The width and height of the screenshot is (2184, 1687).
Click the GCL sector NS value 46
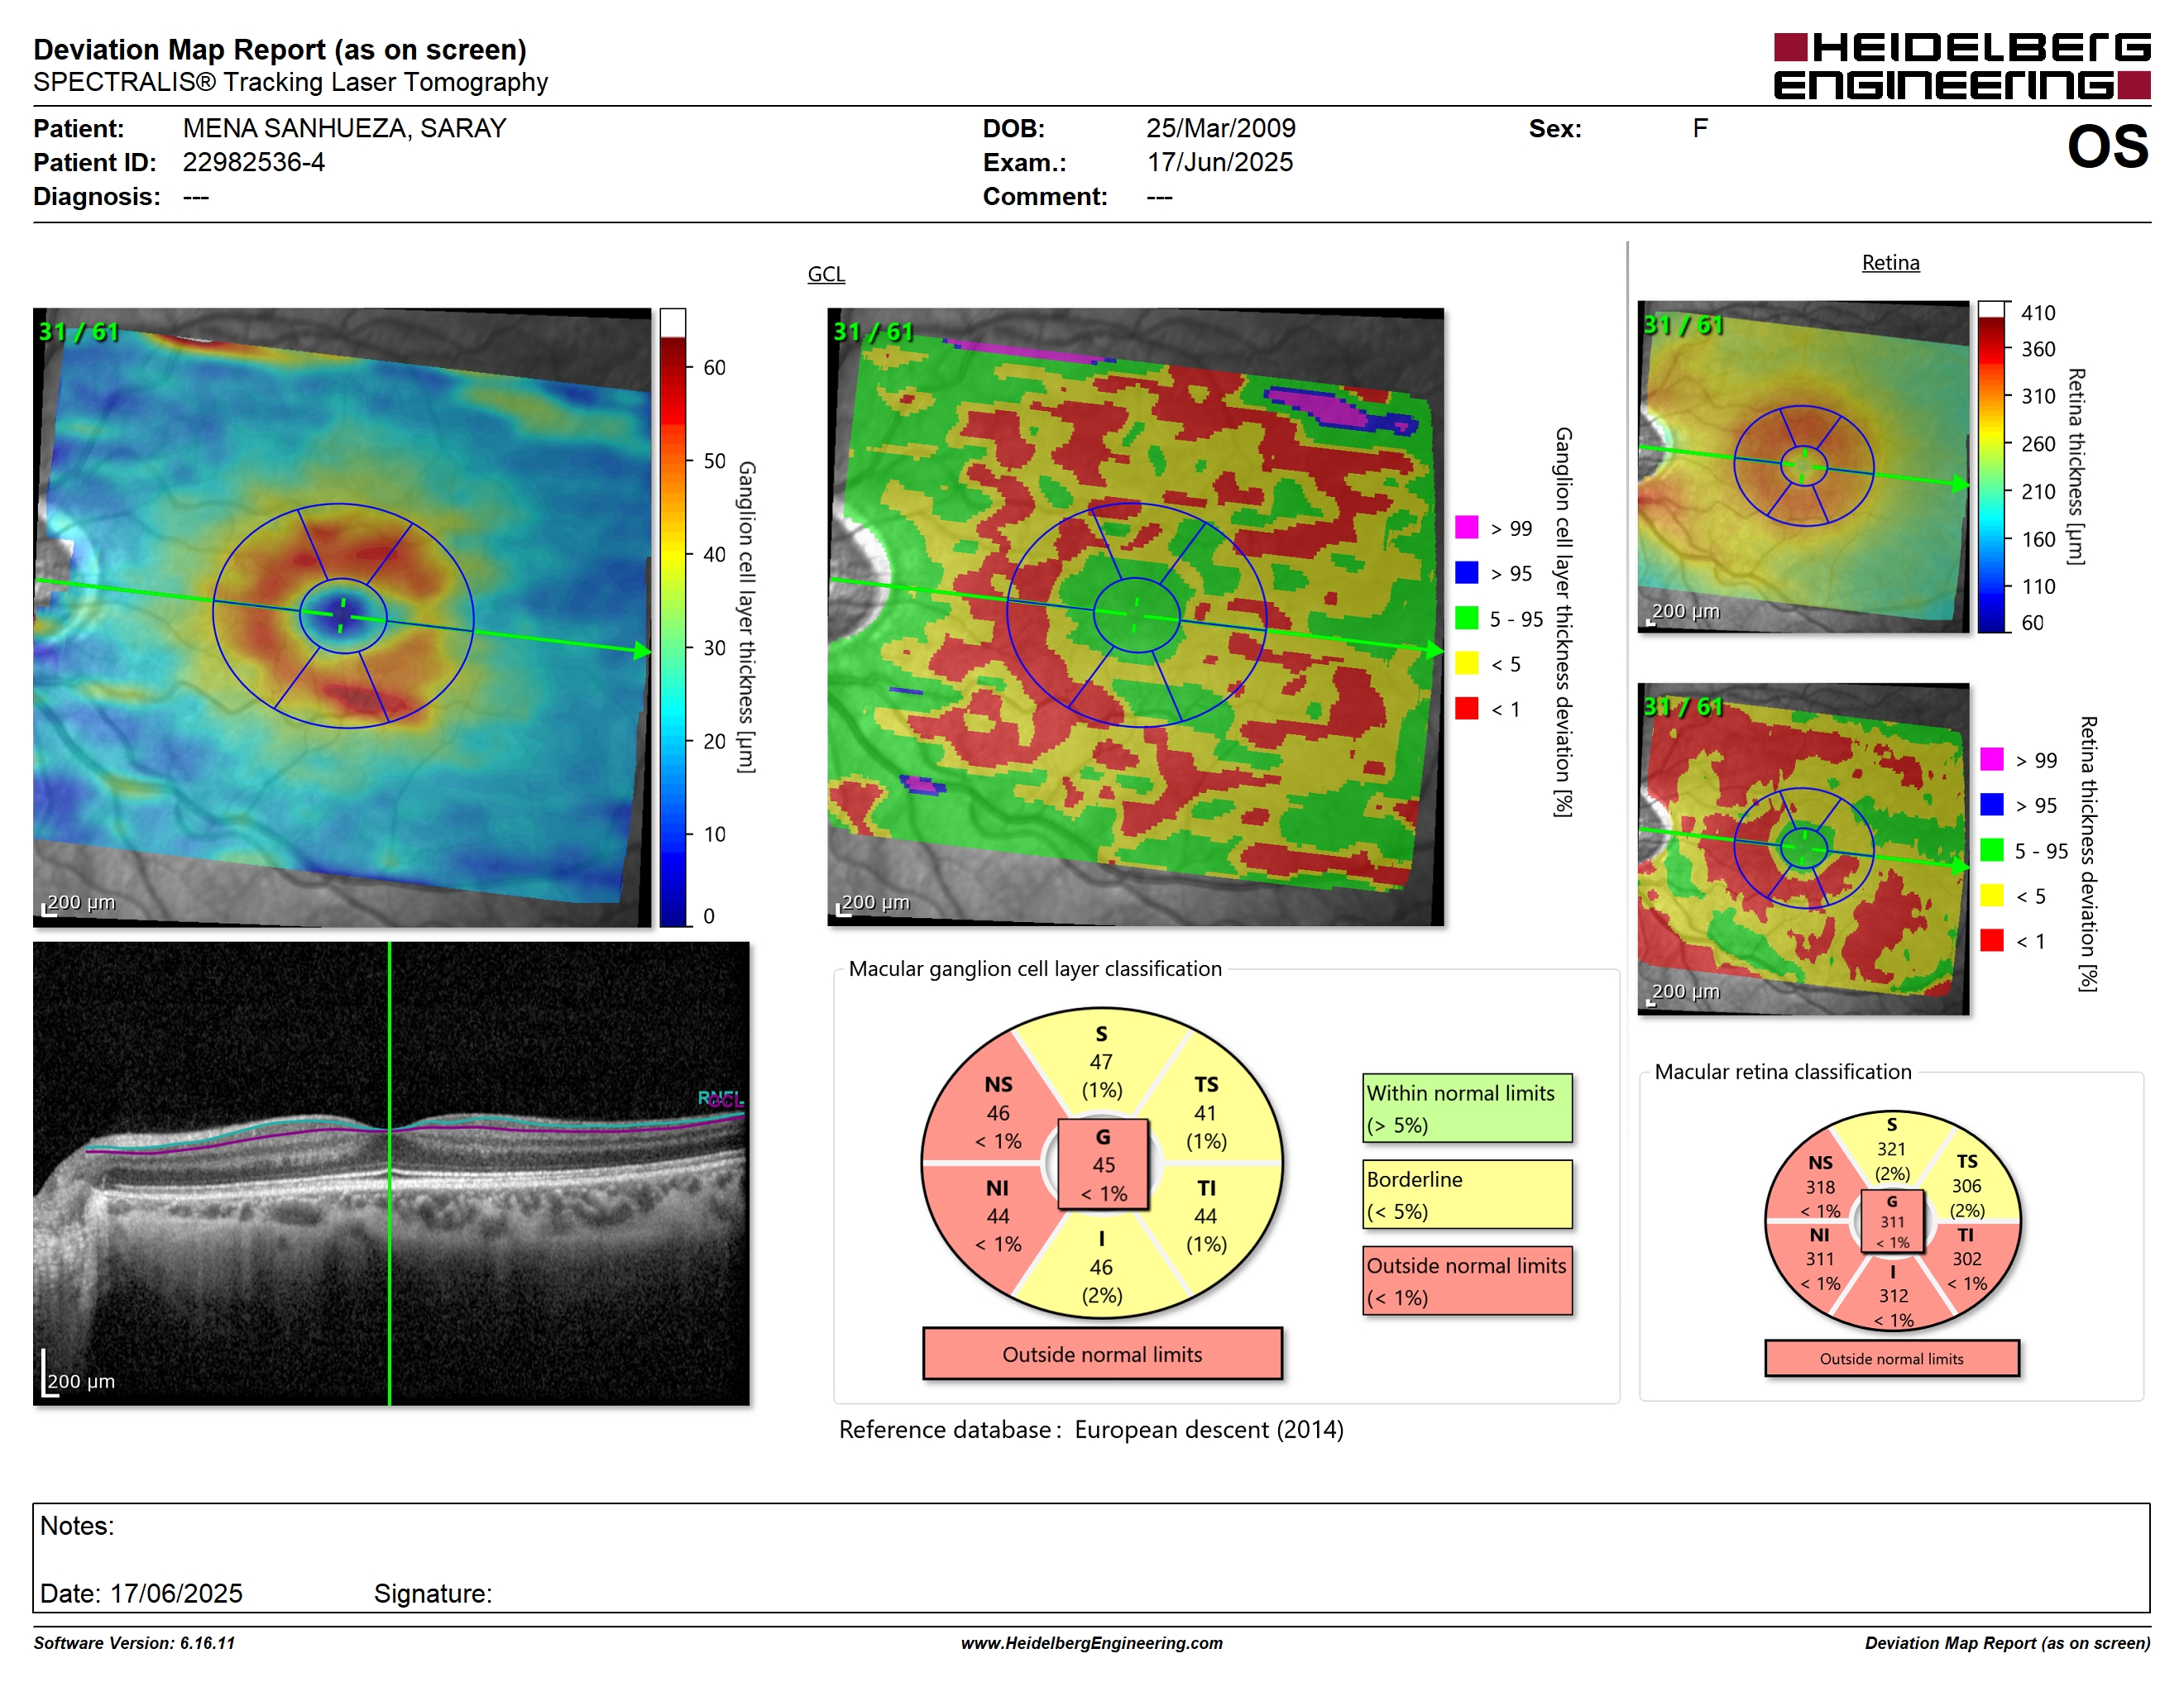click(x=998, y=1113)
